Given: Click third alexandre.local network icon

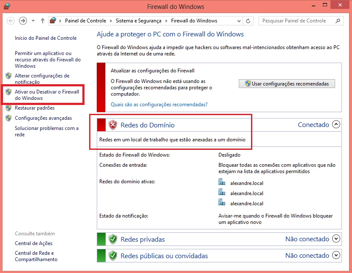Looking at the screenshot, I should (x=222, y=202).
